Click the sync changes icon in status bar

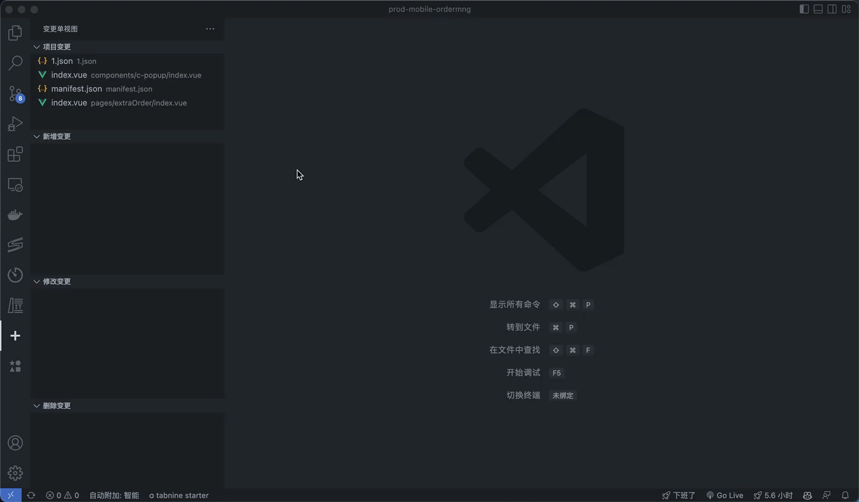tap(31, 495)
